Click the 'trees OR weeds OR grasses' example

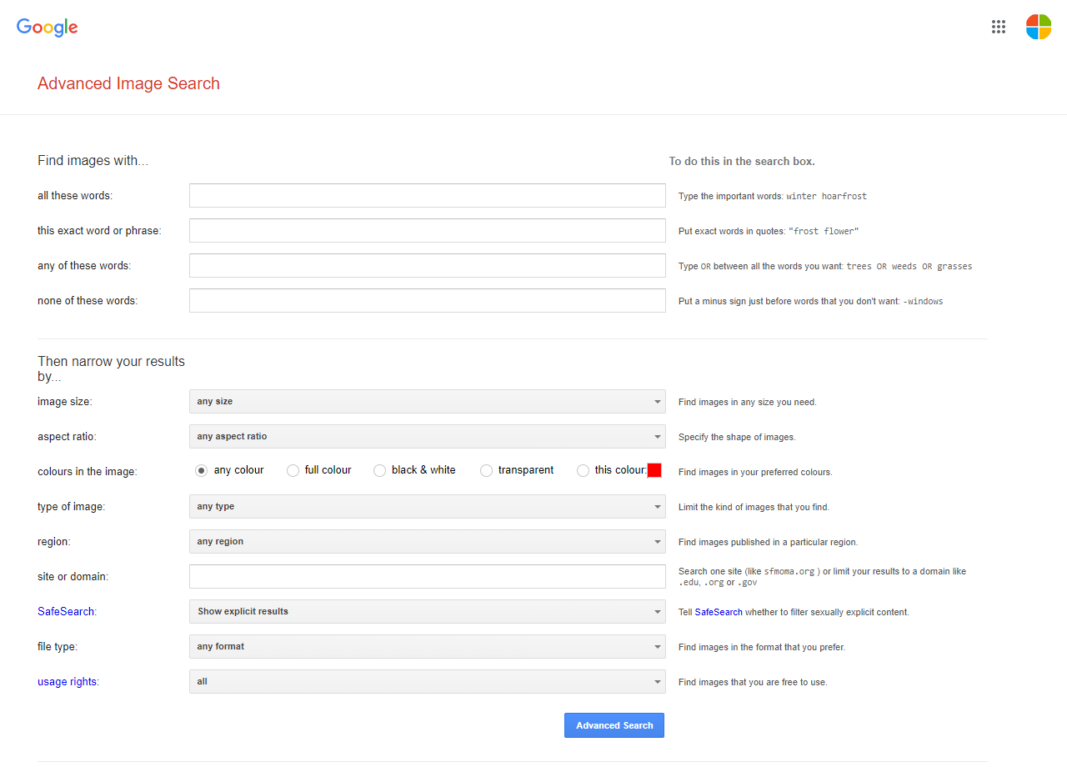[x=909, y=267]
